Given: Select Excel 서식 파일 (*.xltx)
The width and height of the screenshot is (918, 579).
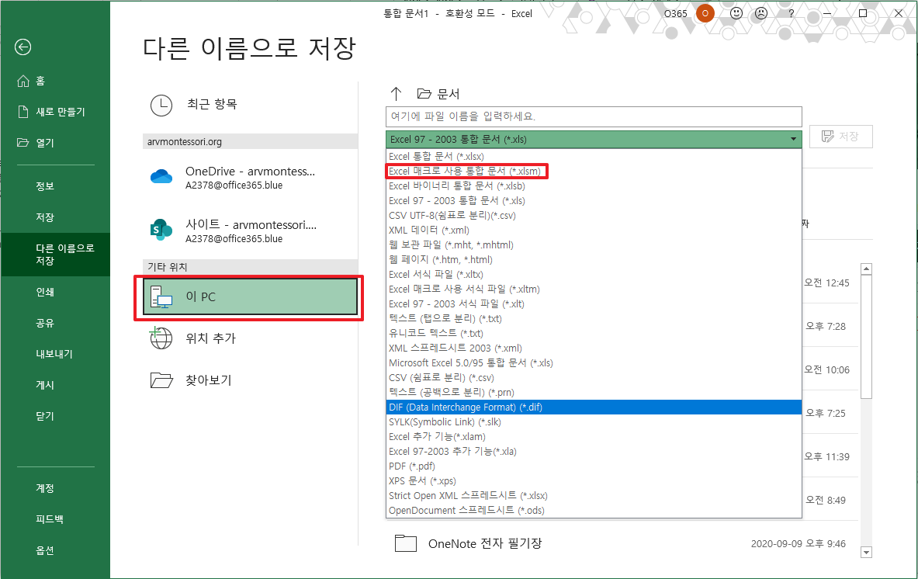Looking at the screenshot, I should [x=594, y=275].
